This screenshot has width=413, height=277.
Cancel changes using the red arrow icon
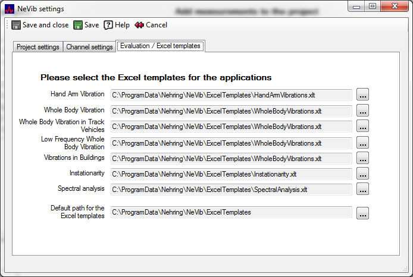139,25
